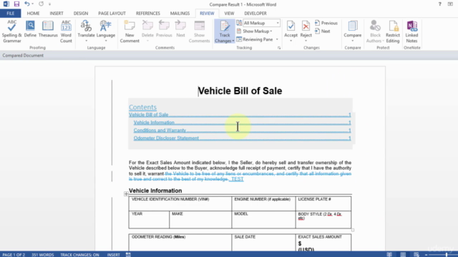Click the 351 WORDS status indicator
Viewport: 458px width, 257px height.
point(43,255)
